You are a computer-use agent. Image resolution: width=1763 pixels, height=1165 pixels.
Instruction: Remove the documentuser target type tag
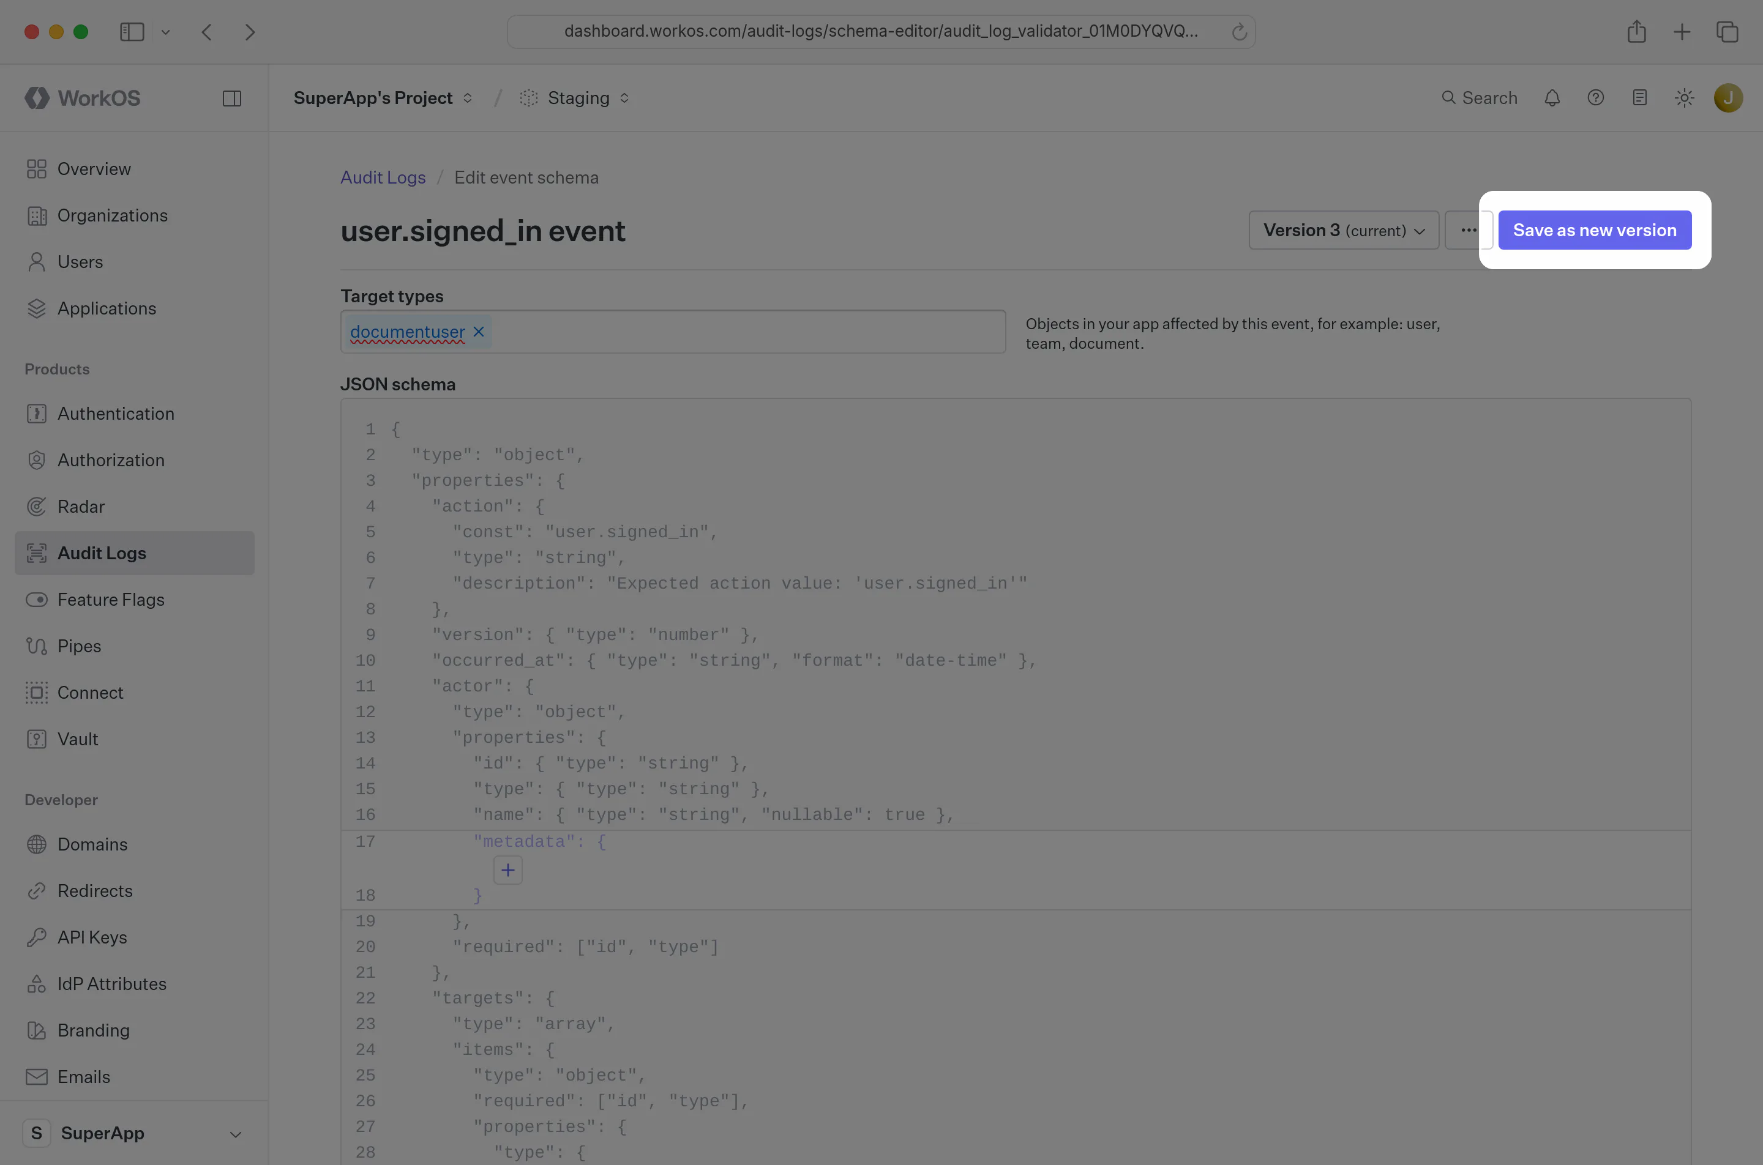pyautogui.click(x=479, y=332)
